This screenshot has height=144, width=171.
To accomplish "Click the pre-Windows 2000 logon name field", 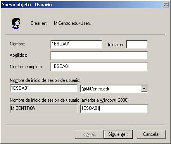I will coord(114,109).
